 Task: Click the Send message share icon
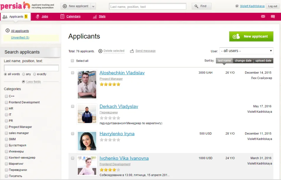132,51
